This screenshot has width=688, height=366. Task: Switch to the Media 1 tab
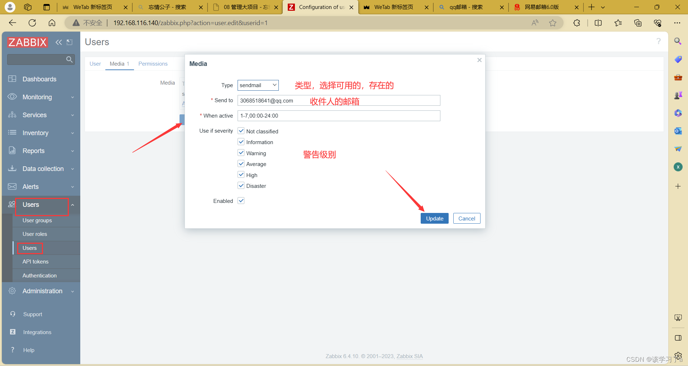[119, 64]
